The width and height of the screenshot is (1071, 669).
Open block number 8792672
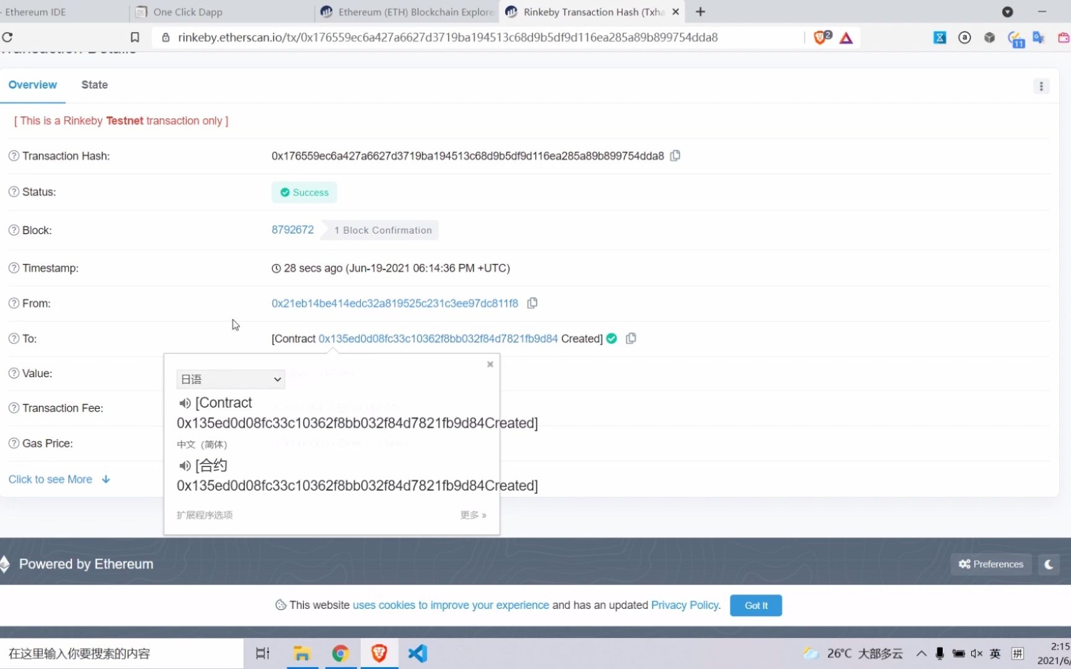tap(293, 230)
